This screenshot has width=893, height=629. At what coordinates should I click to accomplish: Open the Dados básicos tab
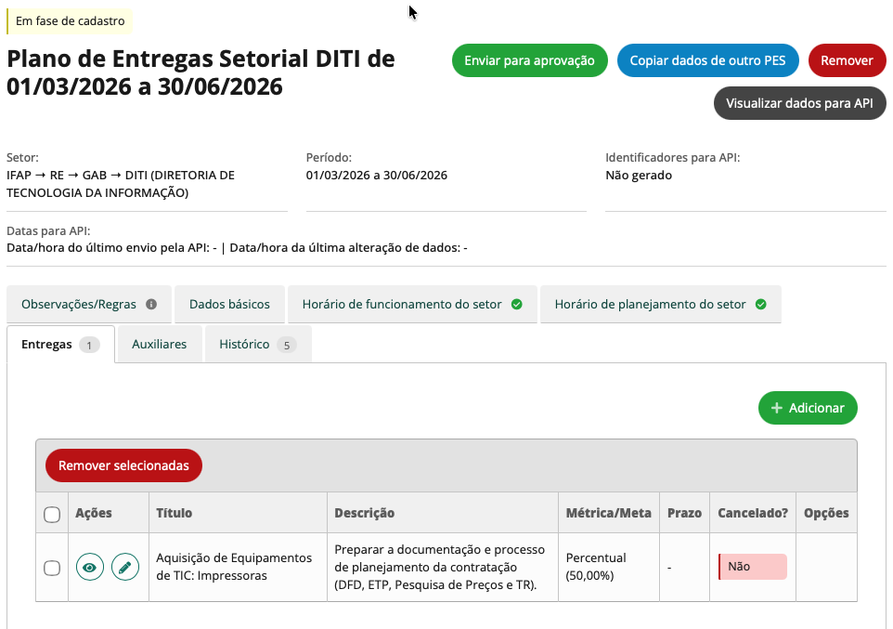pos(229,305)
